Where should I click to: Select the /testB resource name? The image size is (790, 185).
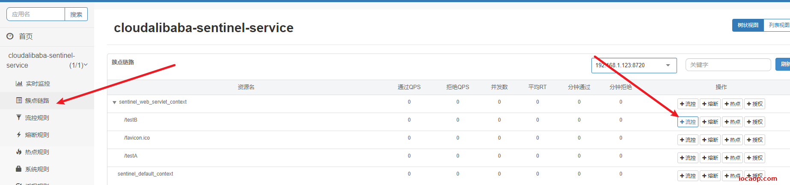click(131, 120)
